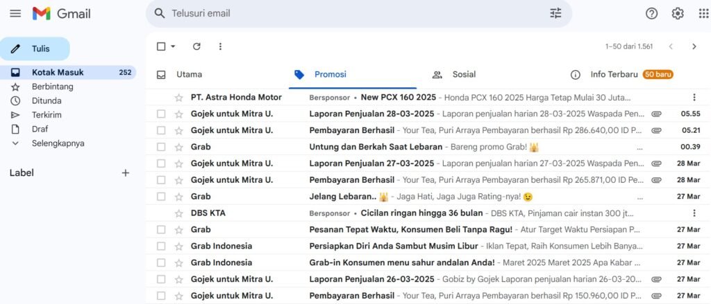The image size is (711, 304).
Task: Open the Info Terbaru tab
Action: pos(614,75)
